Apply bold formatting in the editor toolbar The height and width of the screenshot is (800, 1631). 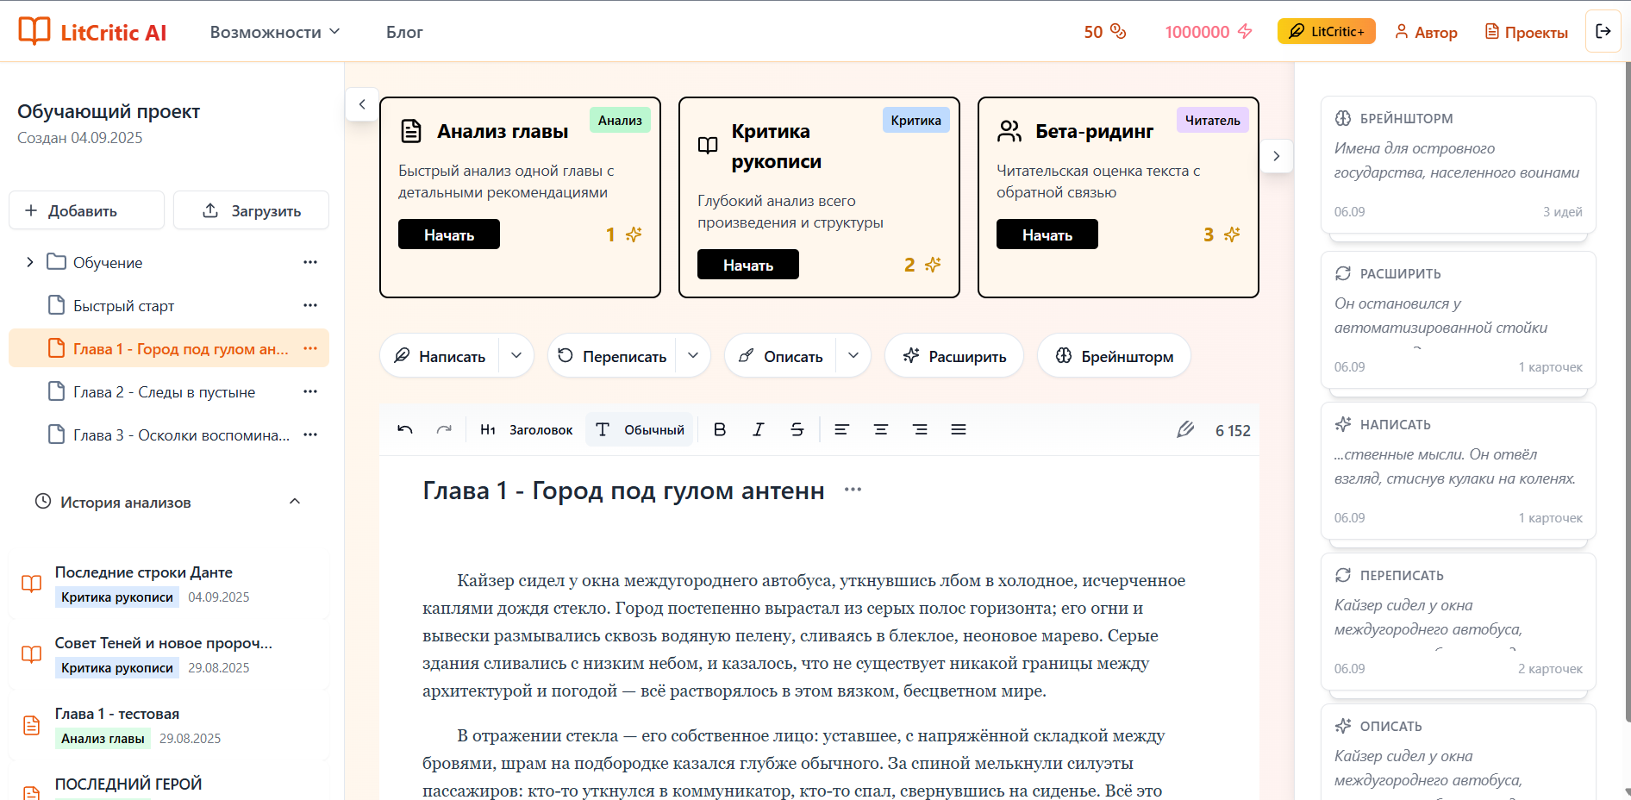tap(719, 428)
